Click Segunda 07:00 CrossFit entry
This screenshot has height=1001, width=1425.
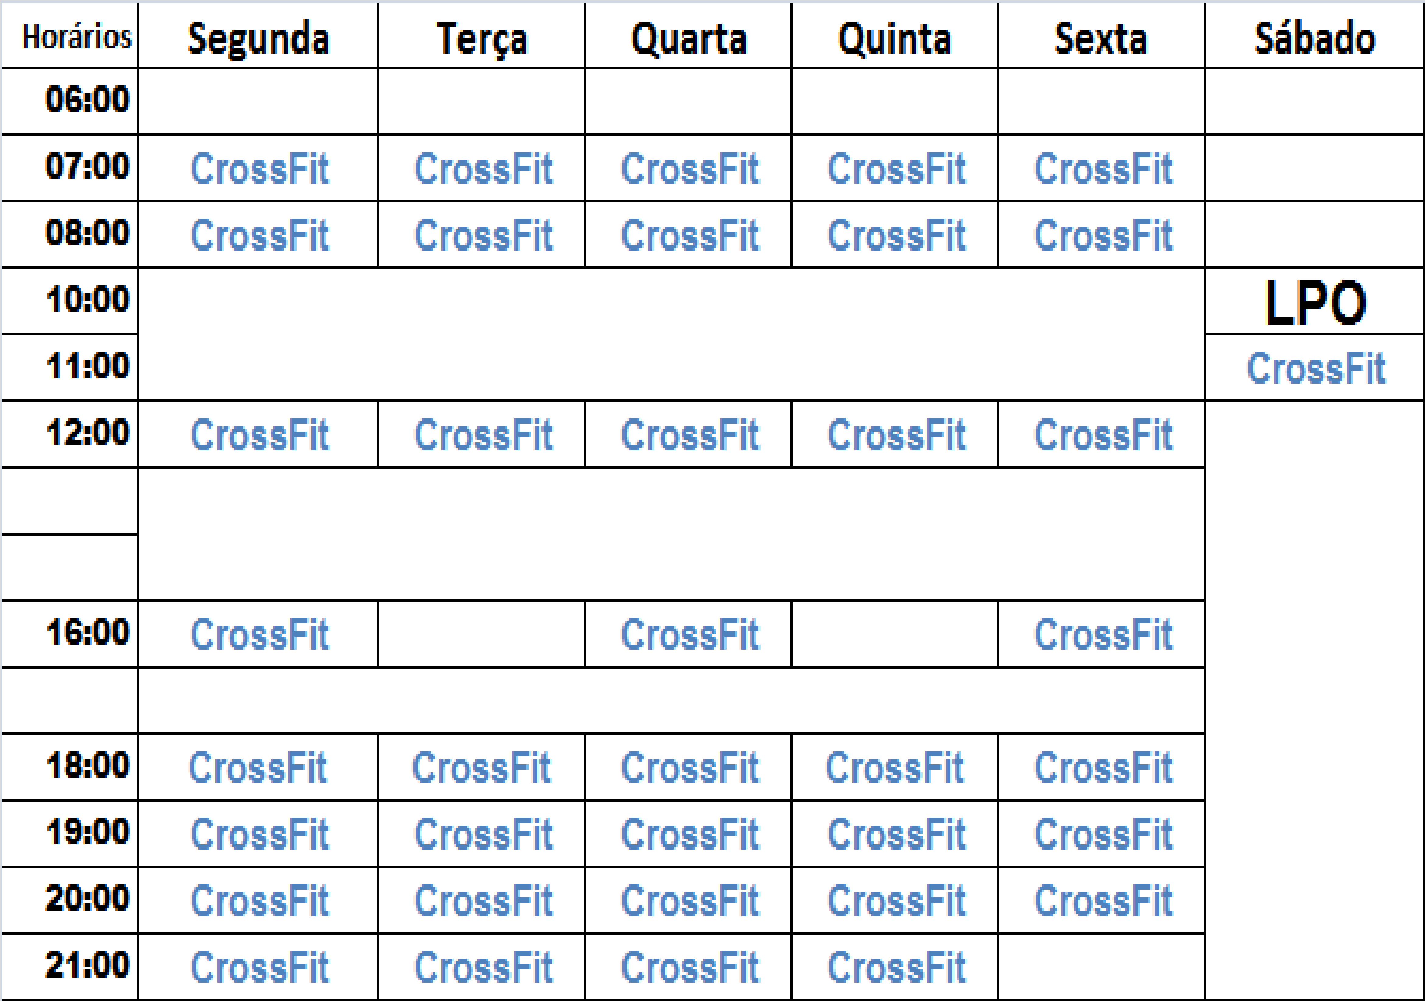[259, 168]
